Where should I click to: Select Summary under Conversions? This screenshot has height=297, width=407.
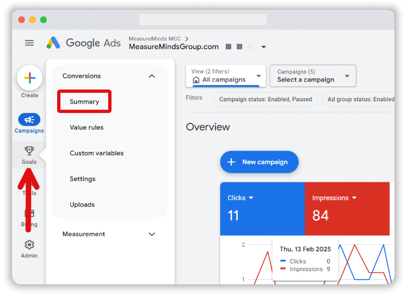pyautogui.click(x=85, y=101)
